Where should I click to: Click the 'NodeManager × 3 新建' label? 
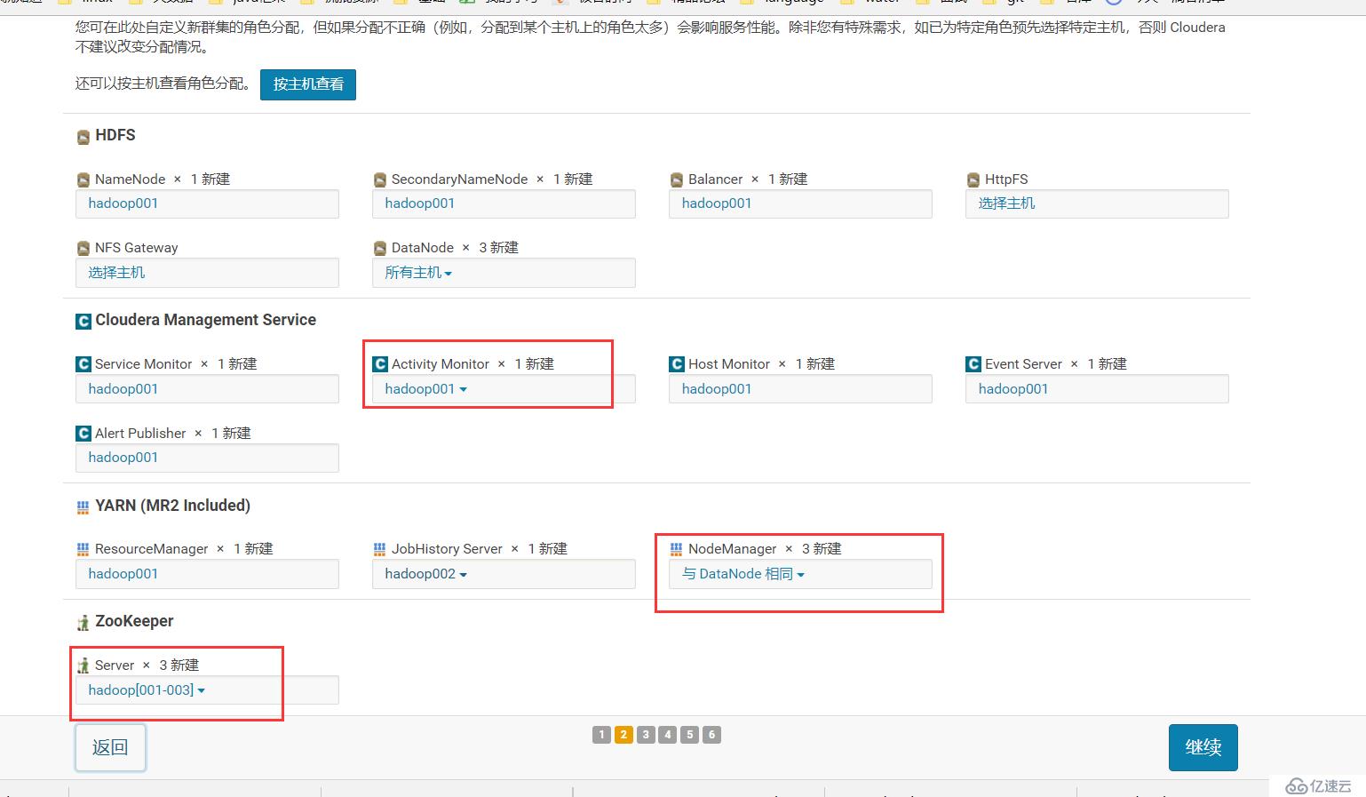point(765,549)
